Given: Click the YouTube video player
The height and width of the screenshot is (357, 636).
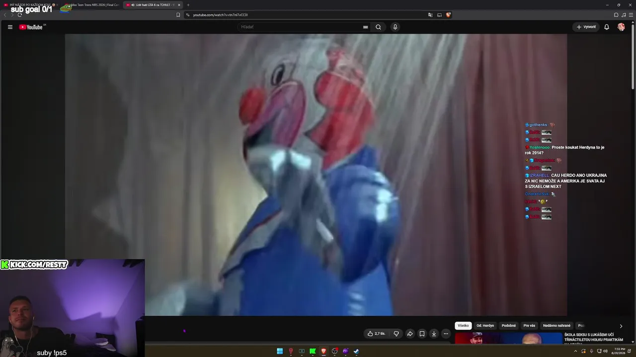Looking at the screenshot, I should click(x=316, y=175).
